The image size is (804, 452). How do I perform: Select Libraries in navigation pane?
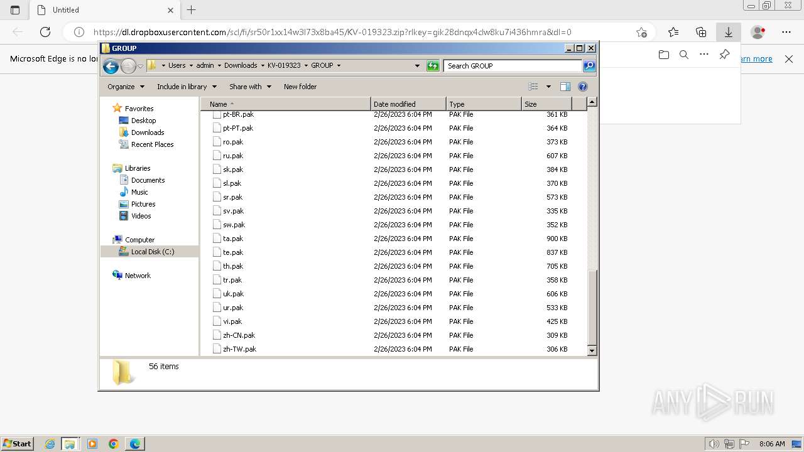138,168
